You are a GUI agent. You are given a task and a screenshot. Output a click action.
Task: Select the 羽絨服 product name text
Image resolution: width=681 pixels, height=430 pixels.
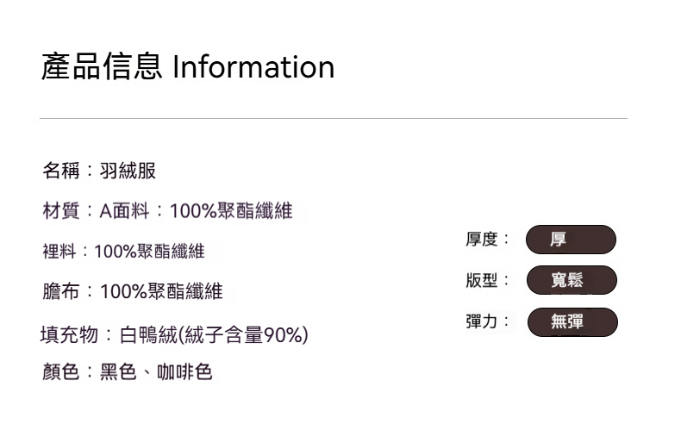(128, 171)
